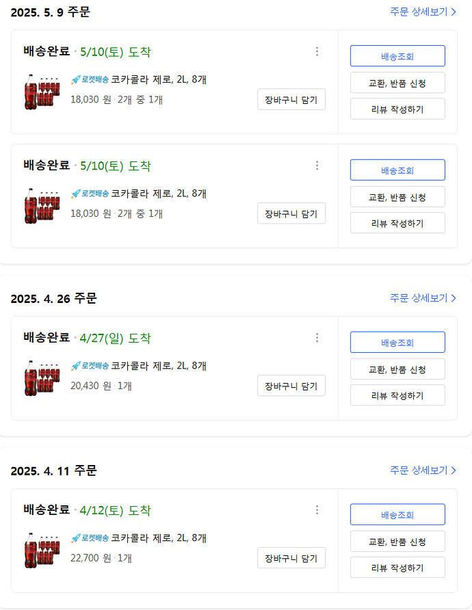
Task: Click the Coca-Cola product image in the 4. 11 order
Action: click(x=42, y=548)
